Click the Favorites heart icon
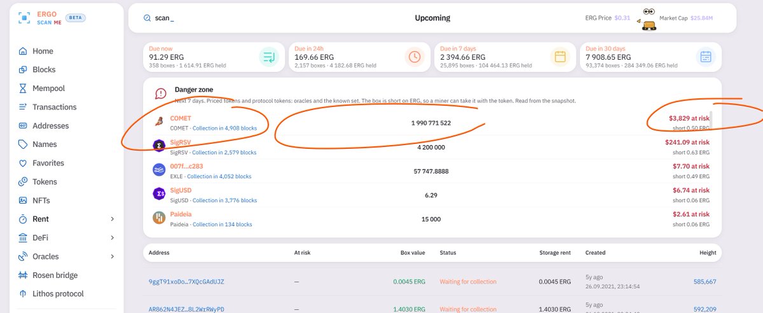The width and height of the screenshot is (763, 313). (x=23, y=163)
